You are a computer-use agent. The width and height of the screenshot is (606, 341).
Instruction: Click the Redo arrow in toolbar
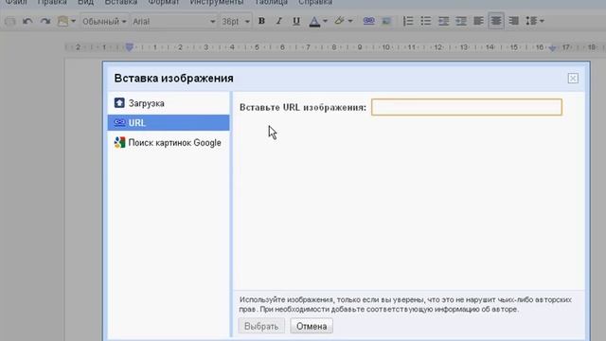coord(45,21)
